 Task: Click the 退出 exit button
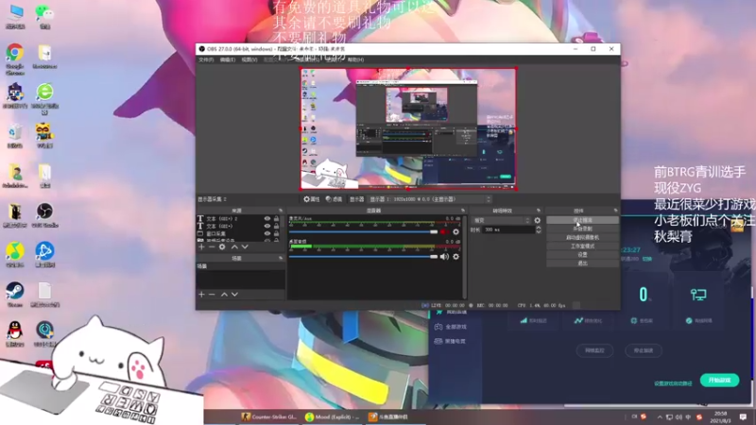pyautogui.click(x=582, y=263)
